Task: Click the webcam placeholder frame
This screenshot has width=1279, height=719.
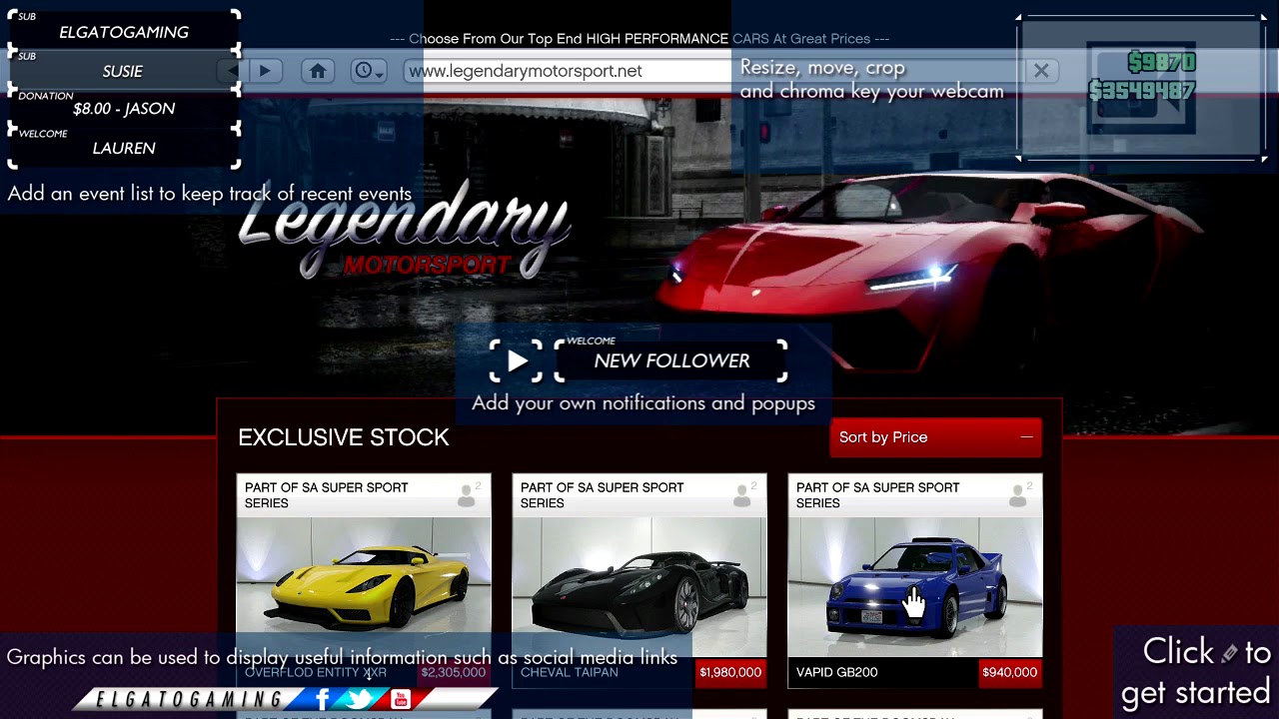Action: (1141, 88)
